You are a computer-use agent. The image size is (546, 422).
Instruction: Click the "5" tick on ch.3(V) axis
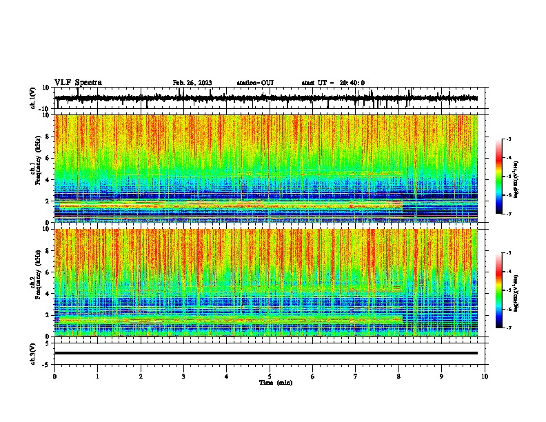(x=48, y=343)
